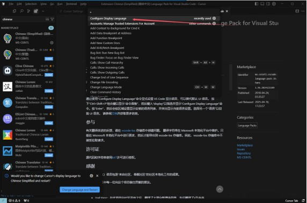Open the Search view icon
This screenshot has width=307, height=203.
(x=21, y=11)
